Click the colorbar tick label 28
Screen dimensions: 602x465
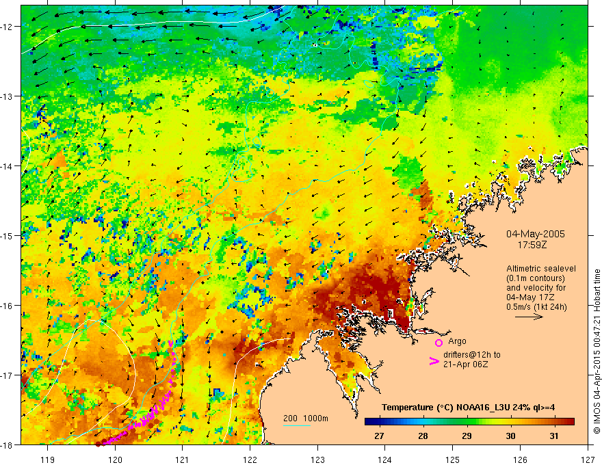423,436
